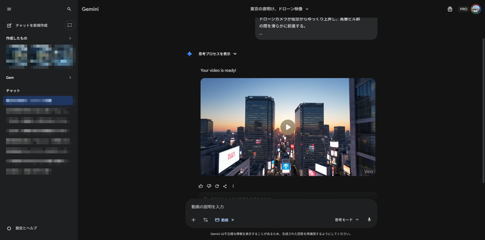Click the Gemini logo text
The image size is (485, 240).
tap(90, 9)
